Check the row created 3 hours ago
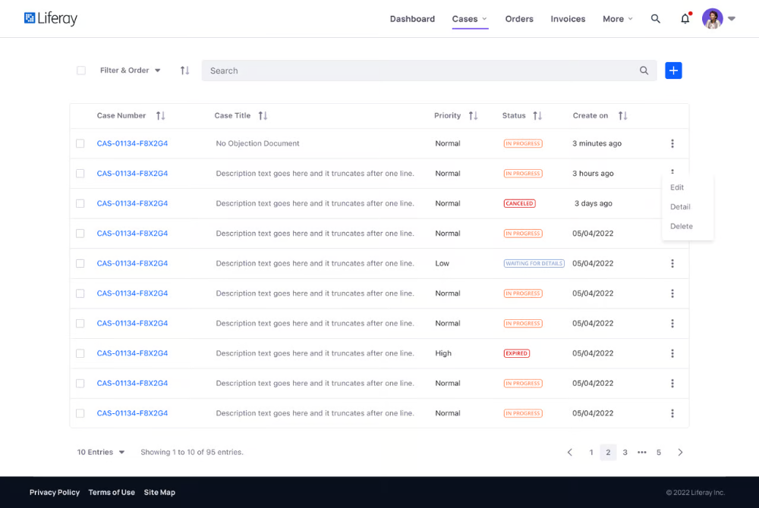The width and height of the screenshot is (759, 508). click(80, 174)
